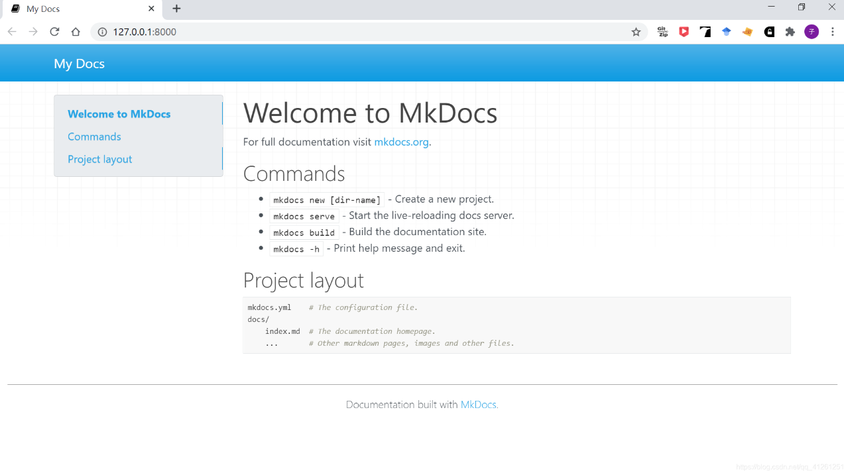Click the browser forward arrow
This screenshot has height=471, width=844.
pyautogui.click(x=33, y=32)
